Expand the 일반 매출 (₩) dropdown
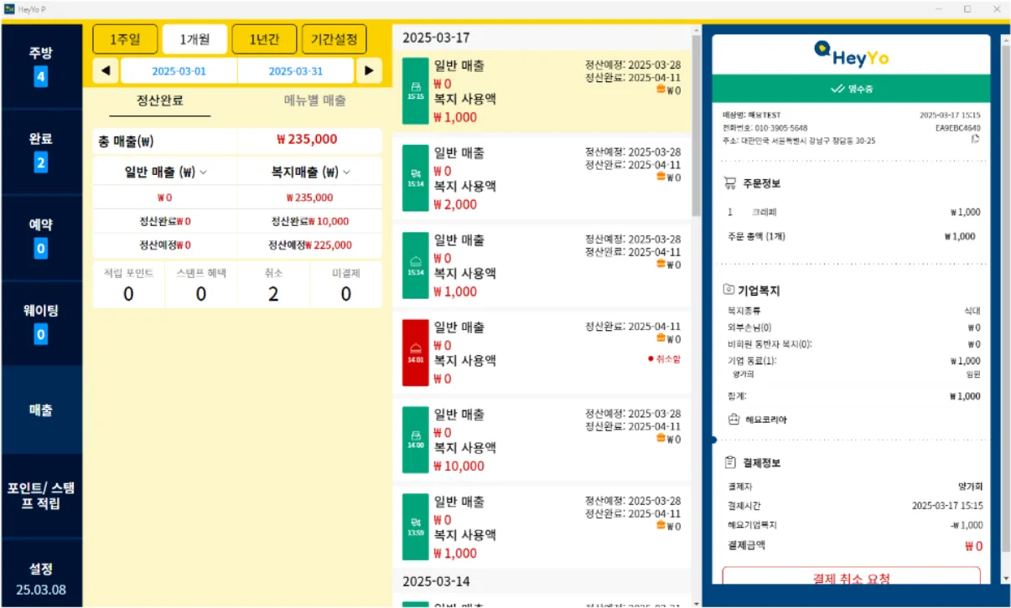Viewport: 1011px width, 608px height. tap(165, 172)
